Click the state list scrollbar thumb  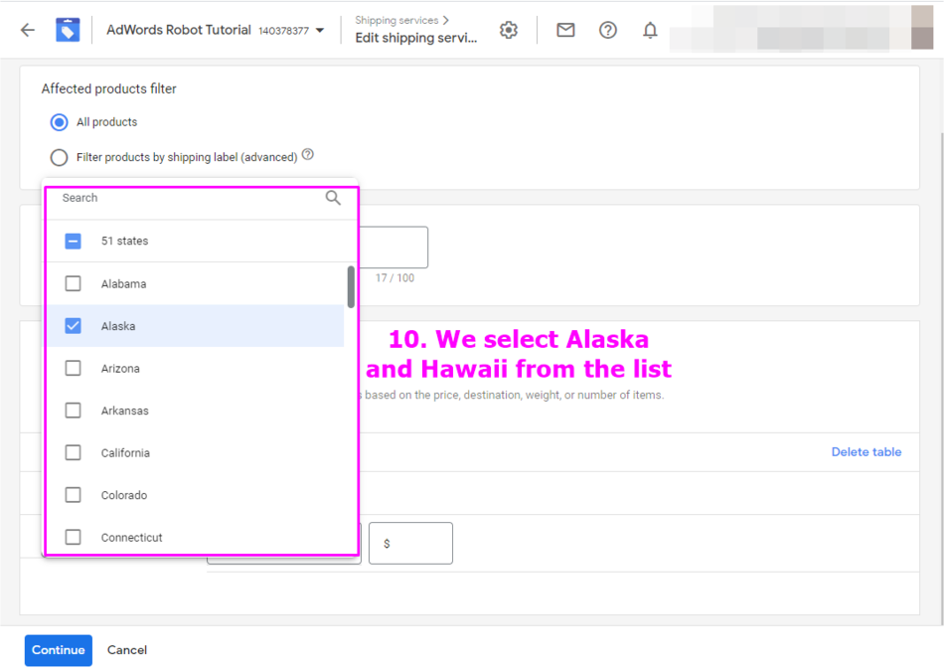pyautogui.click(x=351, y=286)
